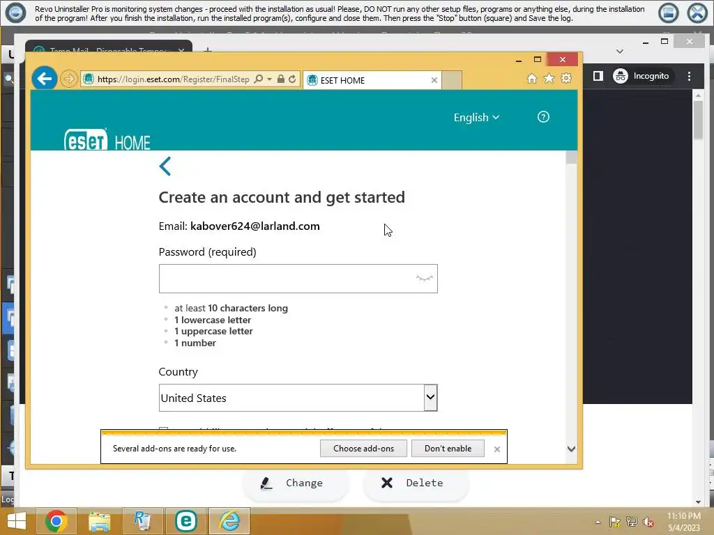Screen dimensions: 714x535
Task: Click the Incognito indicator in Chrome
Action: [641, 76]
